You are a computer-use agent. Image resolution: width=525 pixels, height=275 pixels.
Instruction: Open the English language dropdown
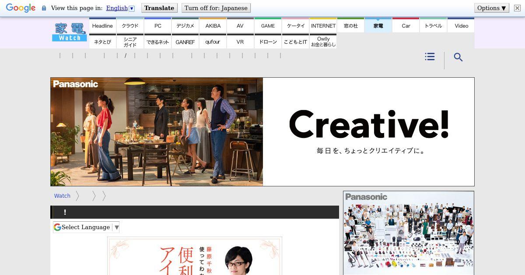(x=120, y=8)
